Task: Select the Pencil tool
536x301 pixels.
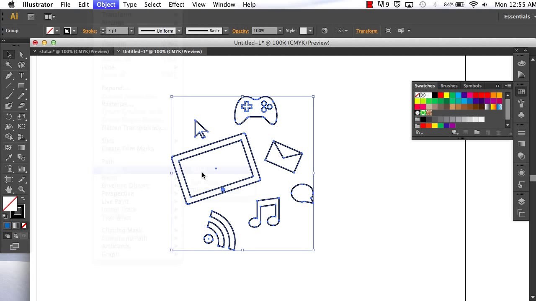Action: click(21, 96)
